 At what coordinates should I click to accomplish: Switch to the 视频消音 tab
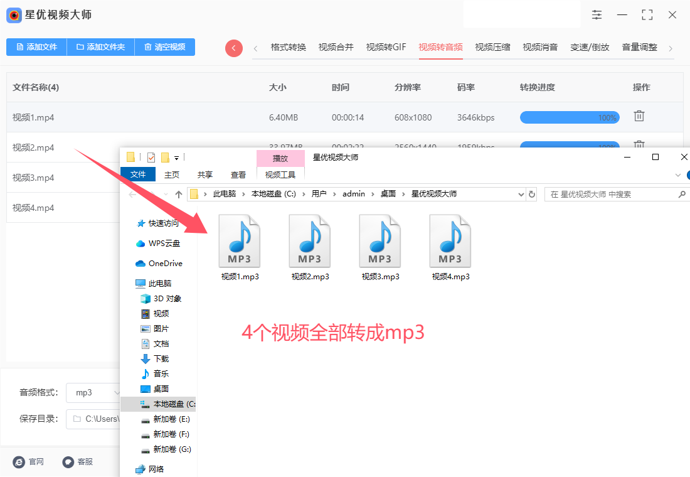tap(540, 48)
